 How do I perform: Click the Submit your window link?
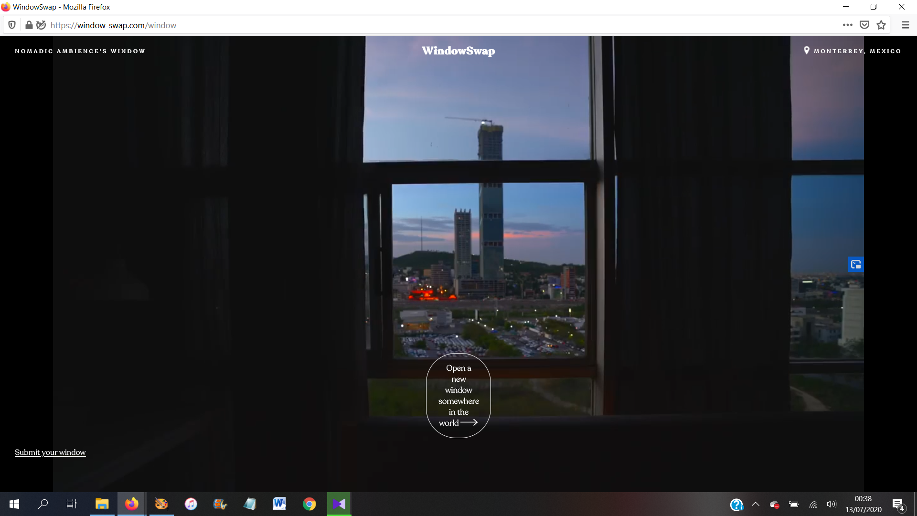coord(50,452)
